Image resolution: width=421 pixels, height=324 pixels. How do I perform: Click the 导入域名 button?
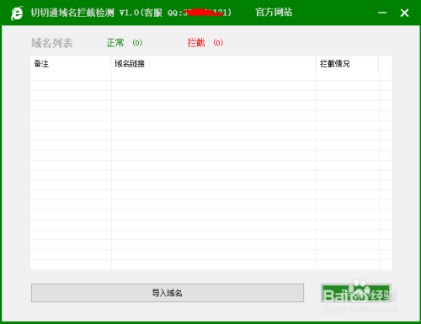(168, 293)
